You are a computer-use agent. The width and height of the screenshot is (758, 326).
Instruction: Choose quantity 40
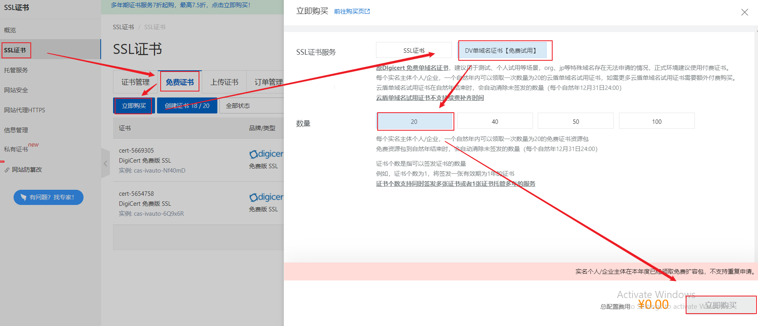tap(495, 121)
